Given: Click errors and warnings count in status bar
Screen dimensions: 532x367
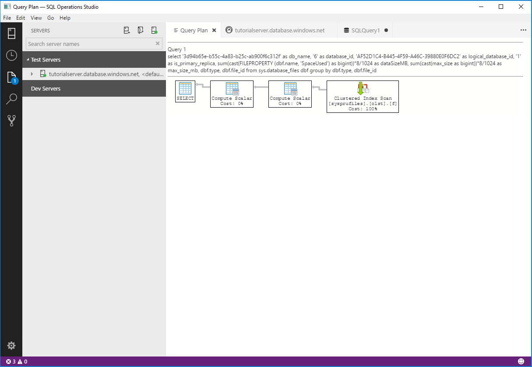Looking at the screenshot, I should pyautogui.click(x=17, y=361).
